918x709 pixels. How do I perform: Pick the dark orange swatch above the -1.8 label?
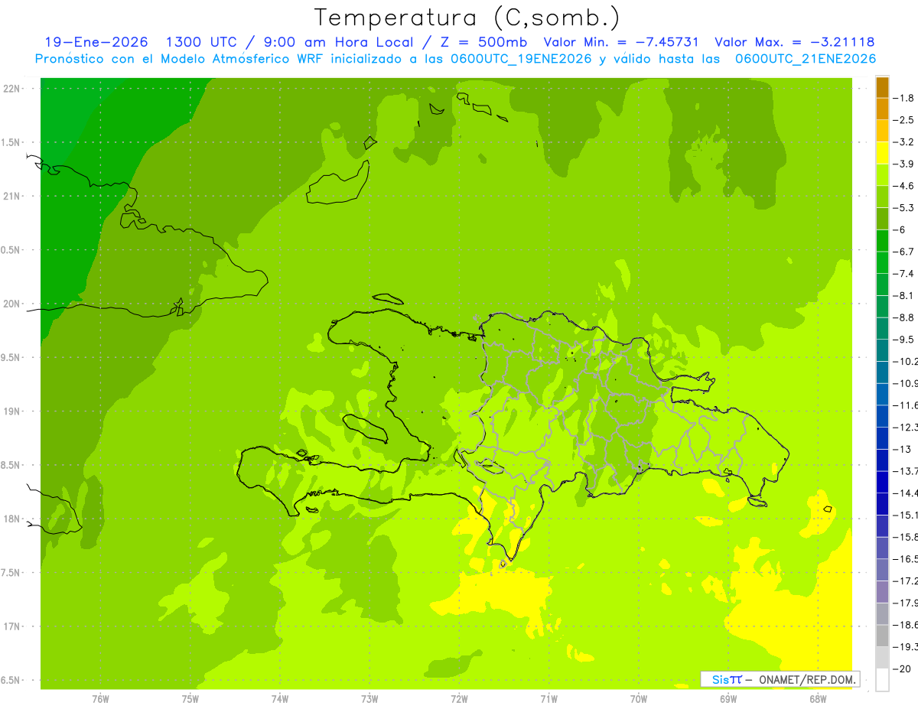pos(882,87)
